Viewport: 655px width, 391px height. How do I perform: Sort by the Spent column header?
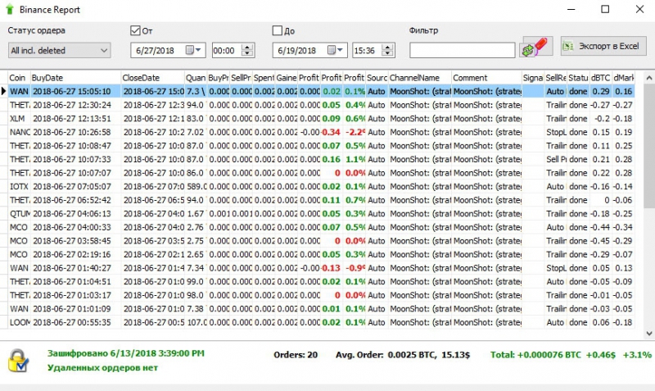click(x=264, y=78)
